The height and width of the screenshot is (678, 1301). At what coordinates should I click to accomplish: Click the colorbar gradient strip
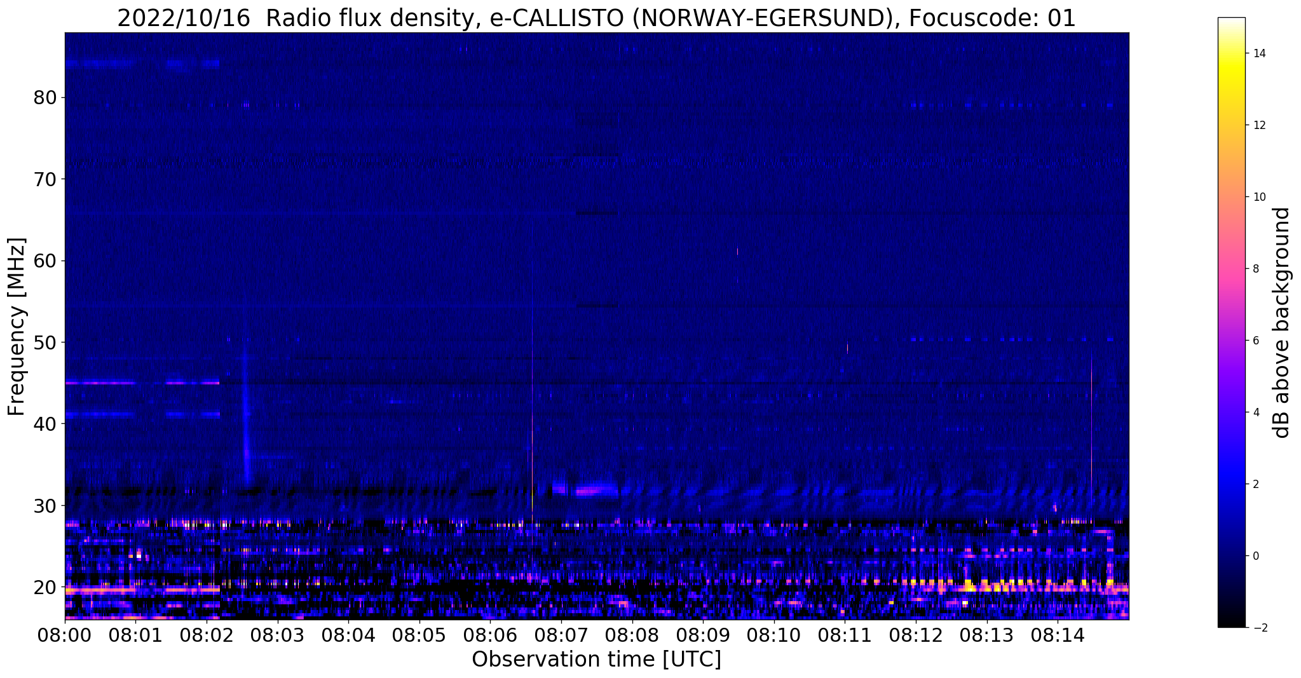point(1231,322)
